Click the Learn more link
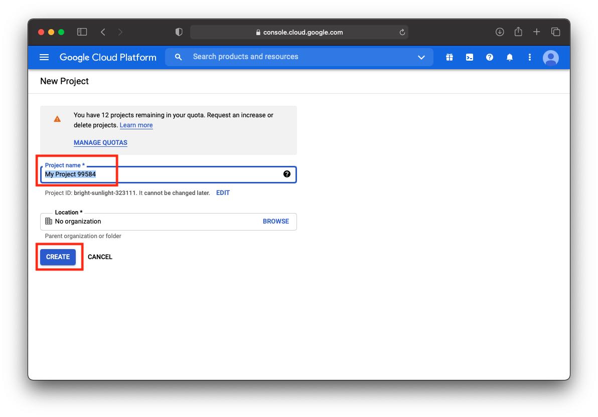Viewport: 598px width, 417px height. tap(136, 125)
